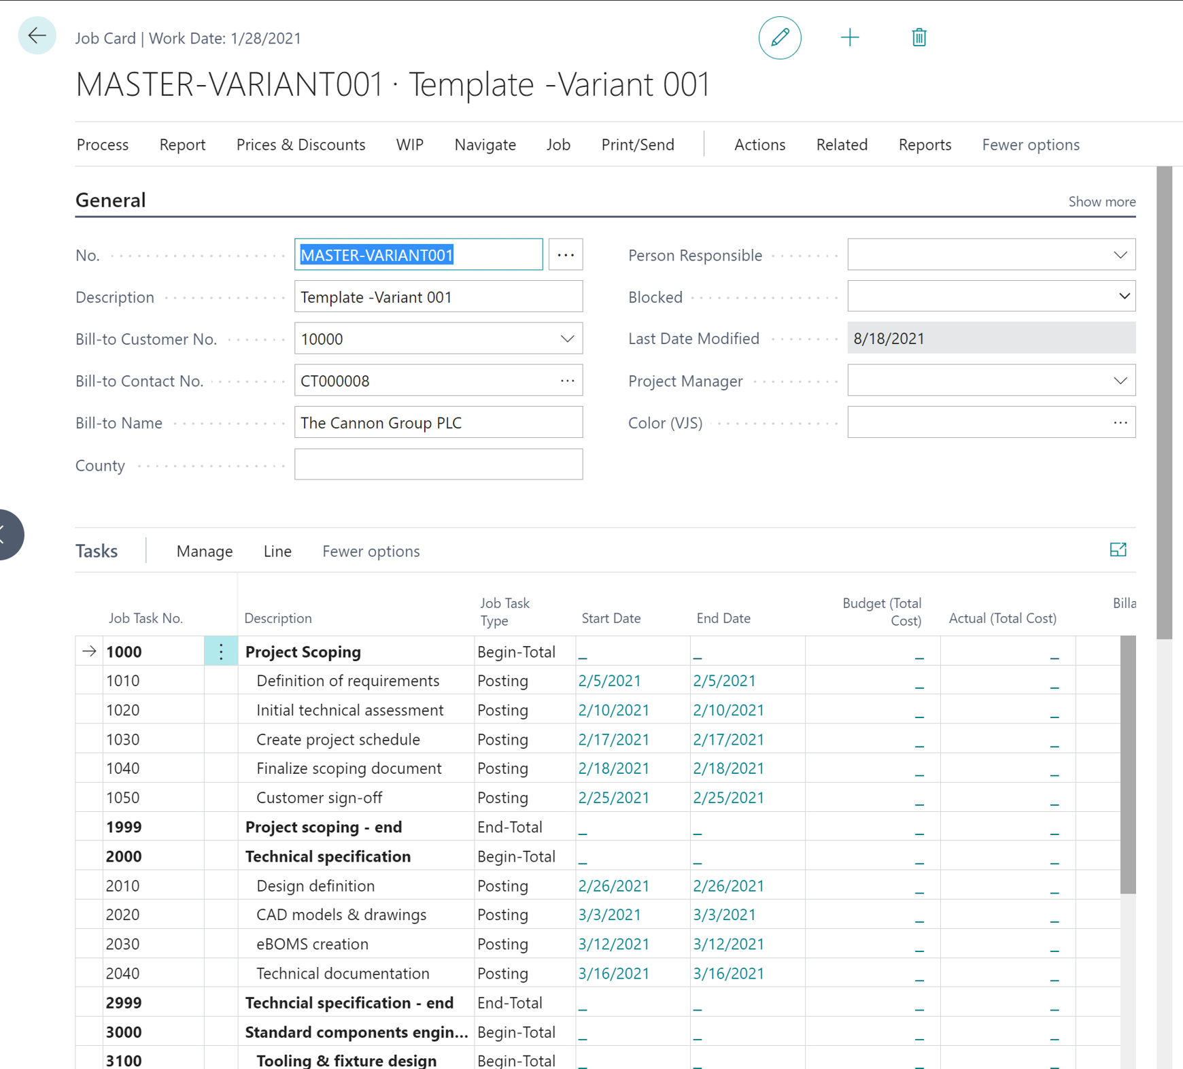Click the back arrow button
Viewport: 1183px width, 1069px height.
(x=37, y=36)
